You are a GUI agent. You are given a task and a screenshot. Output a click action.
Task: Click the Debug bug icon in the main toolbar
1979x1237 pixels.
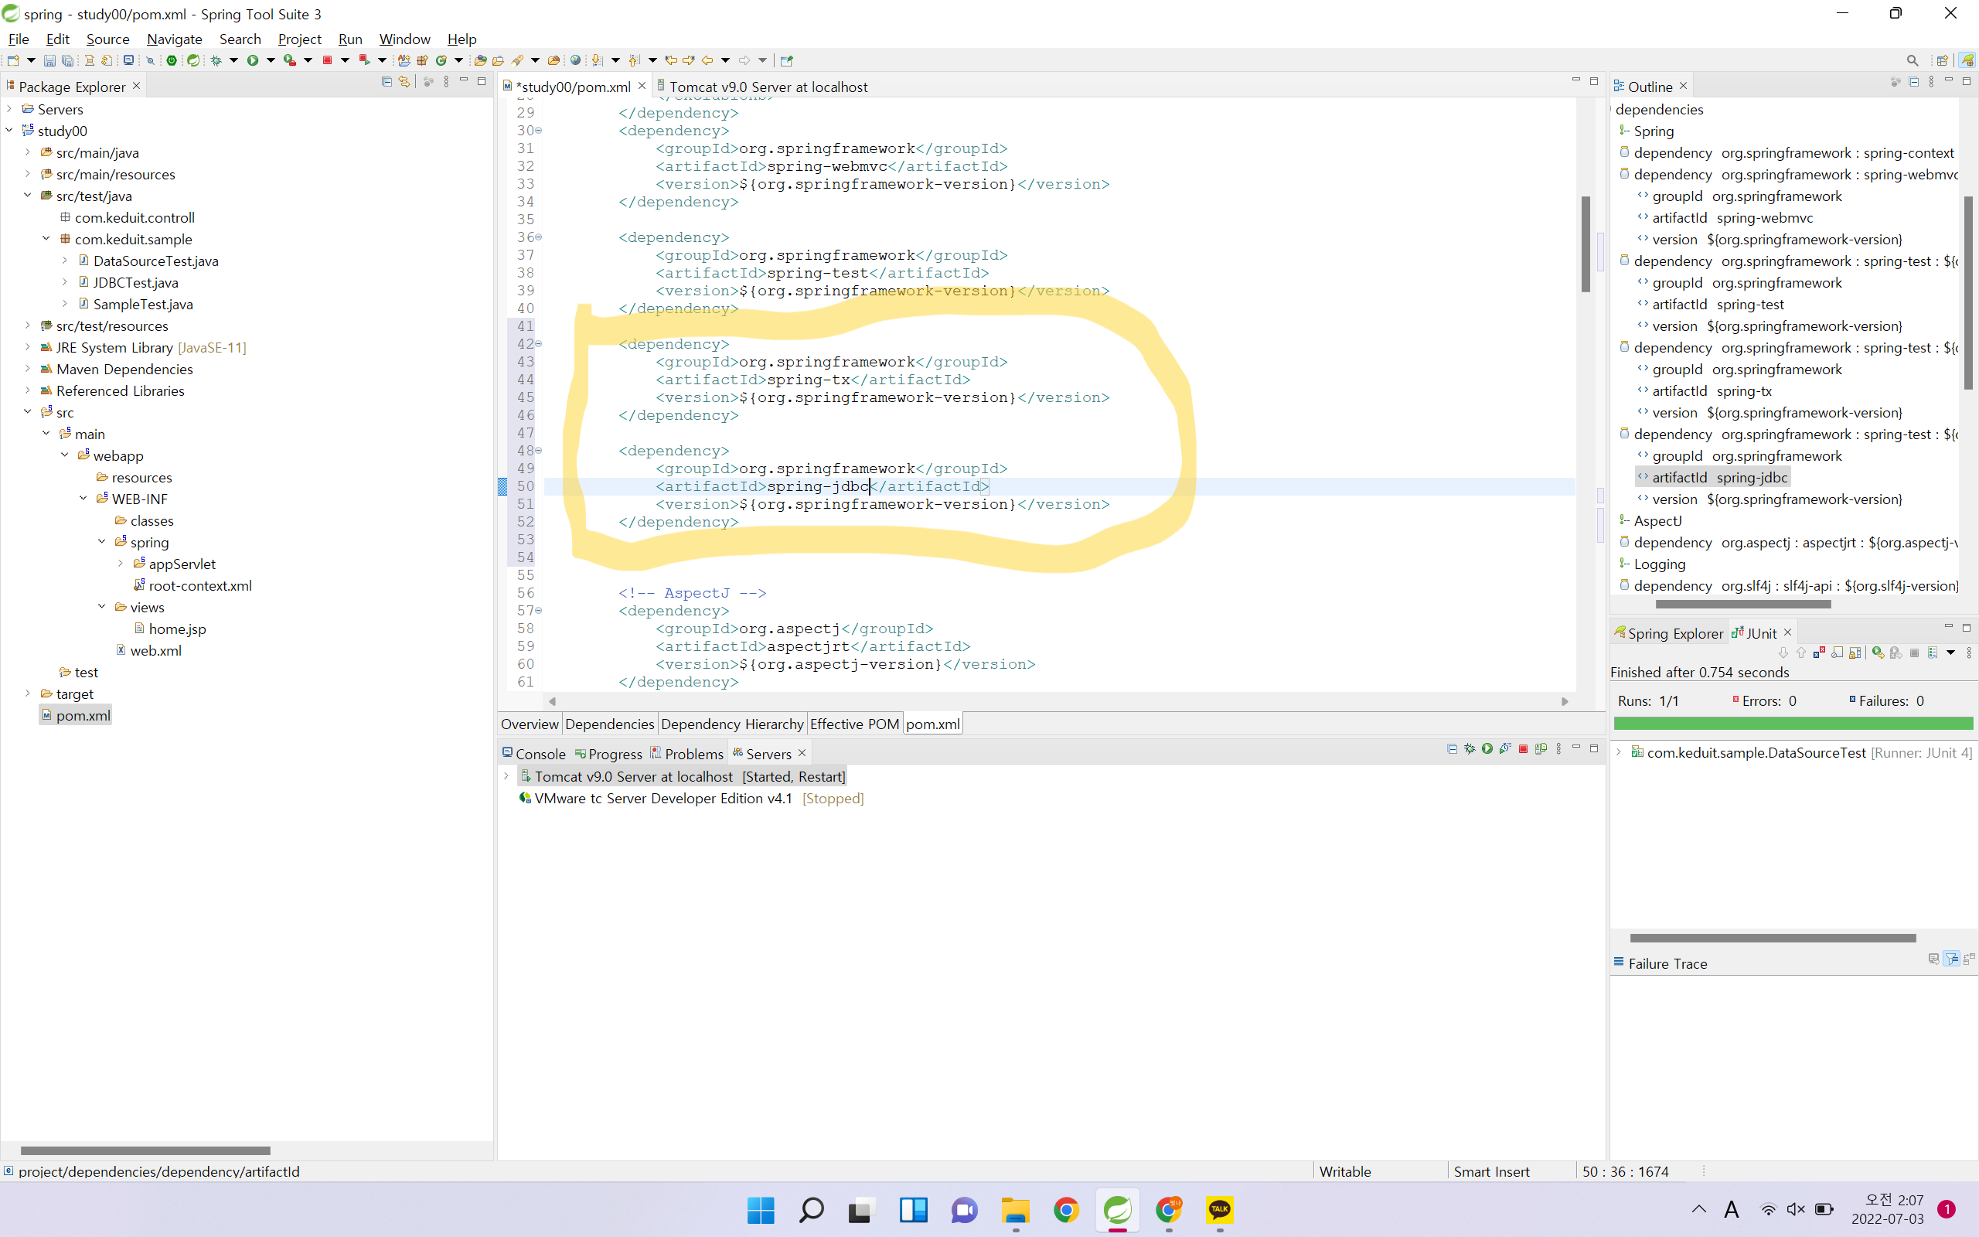pyautogui.click(x=216, y=60)
